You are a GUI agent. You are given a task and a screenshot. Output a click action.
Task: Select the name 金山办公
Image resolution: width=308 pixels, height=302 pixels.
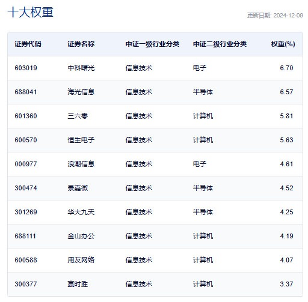(81, 236)
